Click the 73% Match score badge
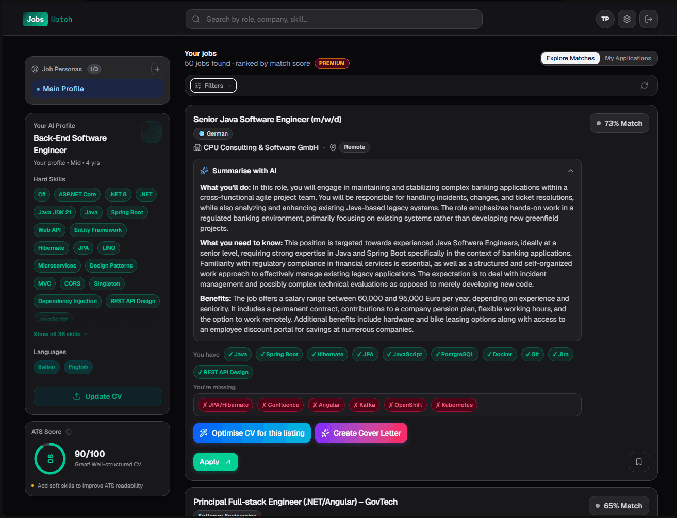This screenshot has height=518, width=677. [619, 123]
